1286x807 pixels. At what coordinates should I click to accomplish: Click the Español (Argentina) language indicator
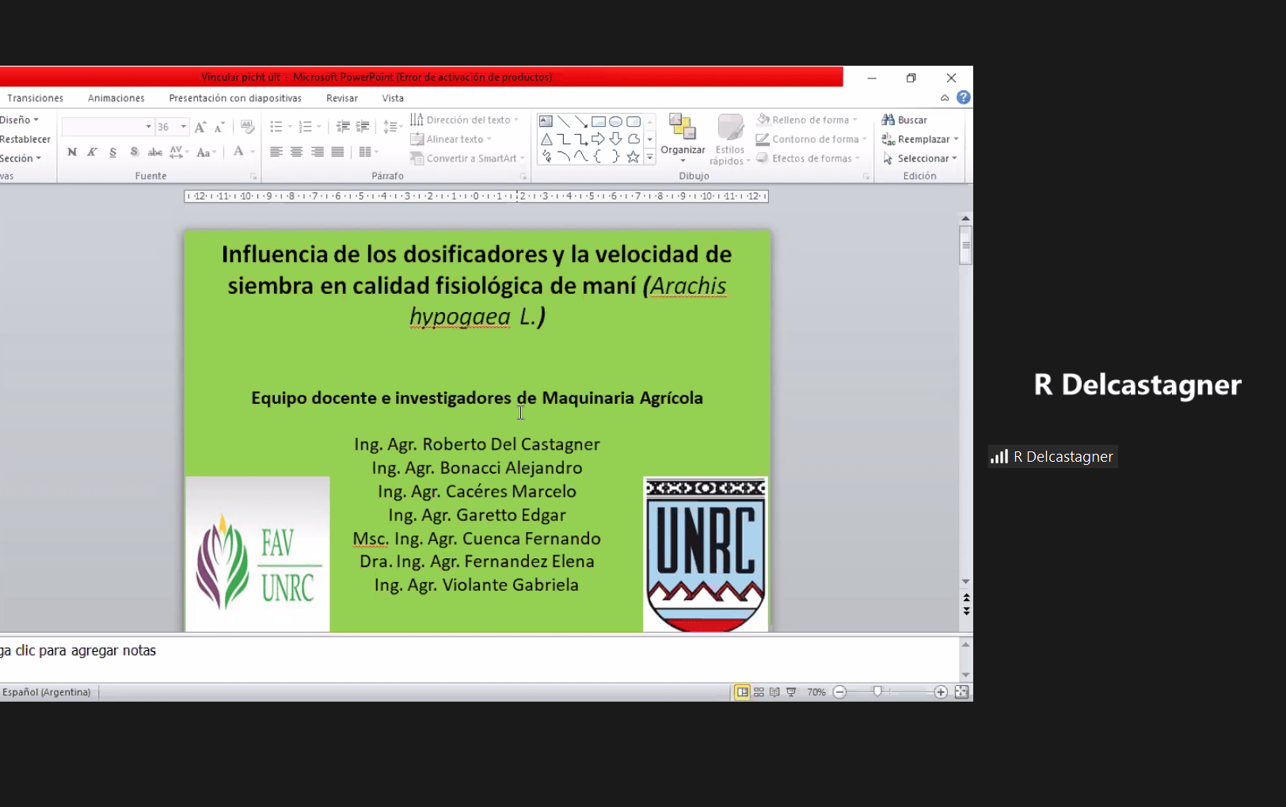click(47, 692)
